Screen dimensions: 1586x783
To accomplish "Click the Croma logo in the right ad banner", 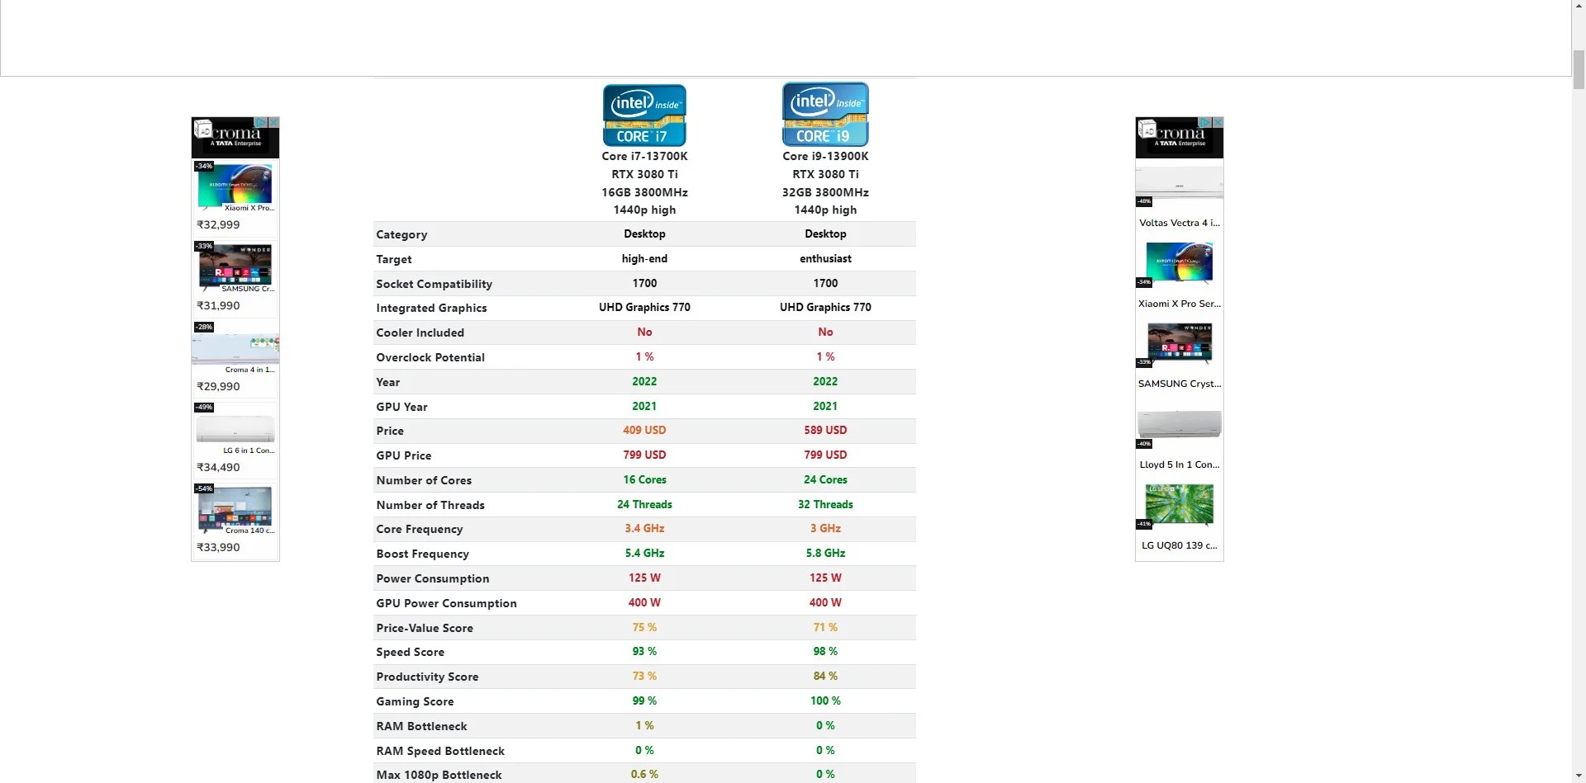I will pos(1176,134).
